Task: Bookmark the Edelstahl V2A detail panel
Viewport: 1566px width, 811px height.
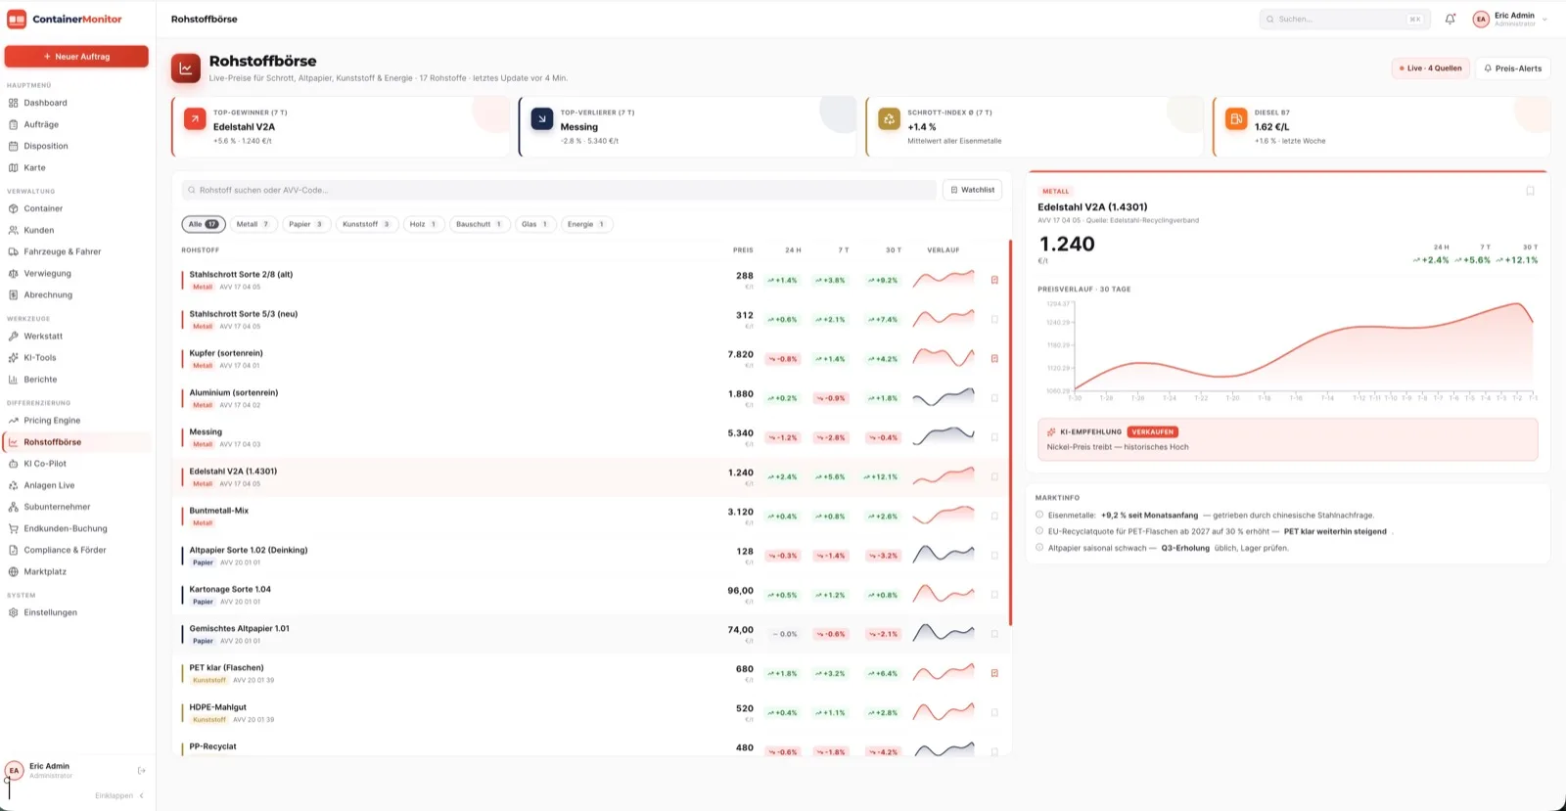Action: tap(1530, 191)
